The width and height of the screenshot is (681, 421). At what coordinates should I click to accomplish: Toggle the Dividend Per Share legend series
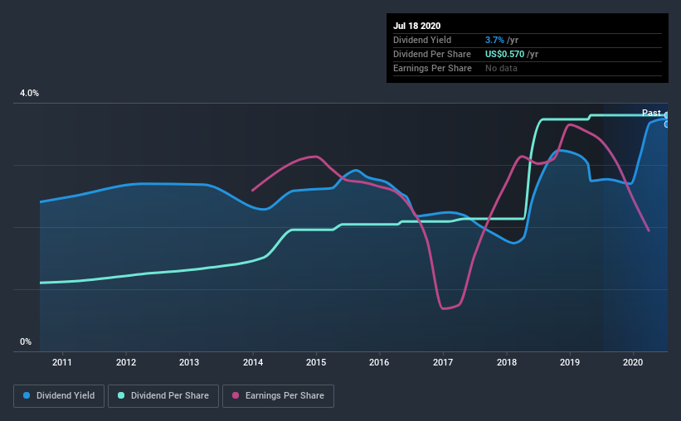[x=163, y=396]
